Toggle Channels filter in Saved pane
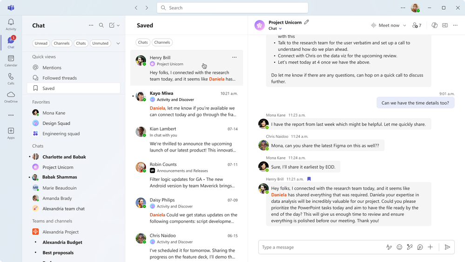The width and height of the screenshot is (465, 262). point(162,42)
